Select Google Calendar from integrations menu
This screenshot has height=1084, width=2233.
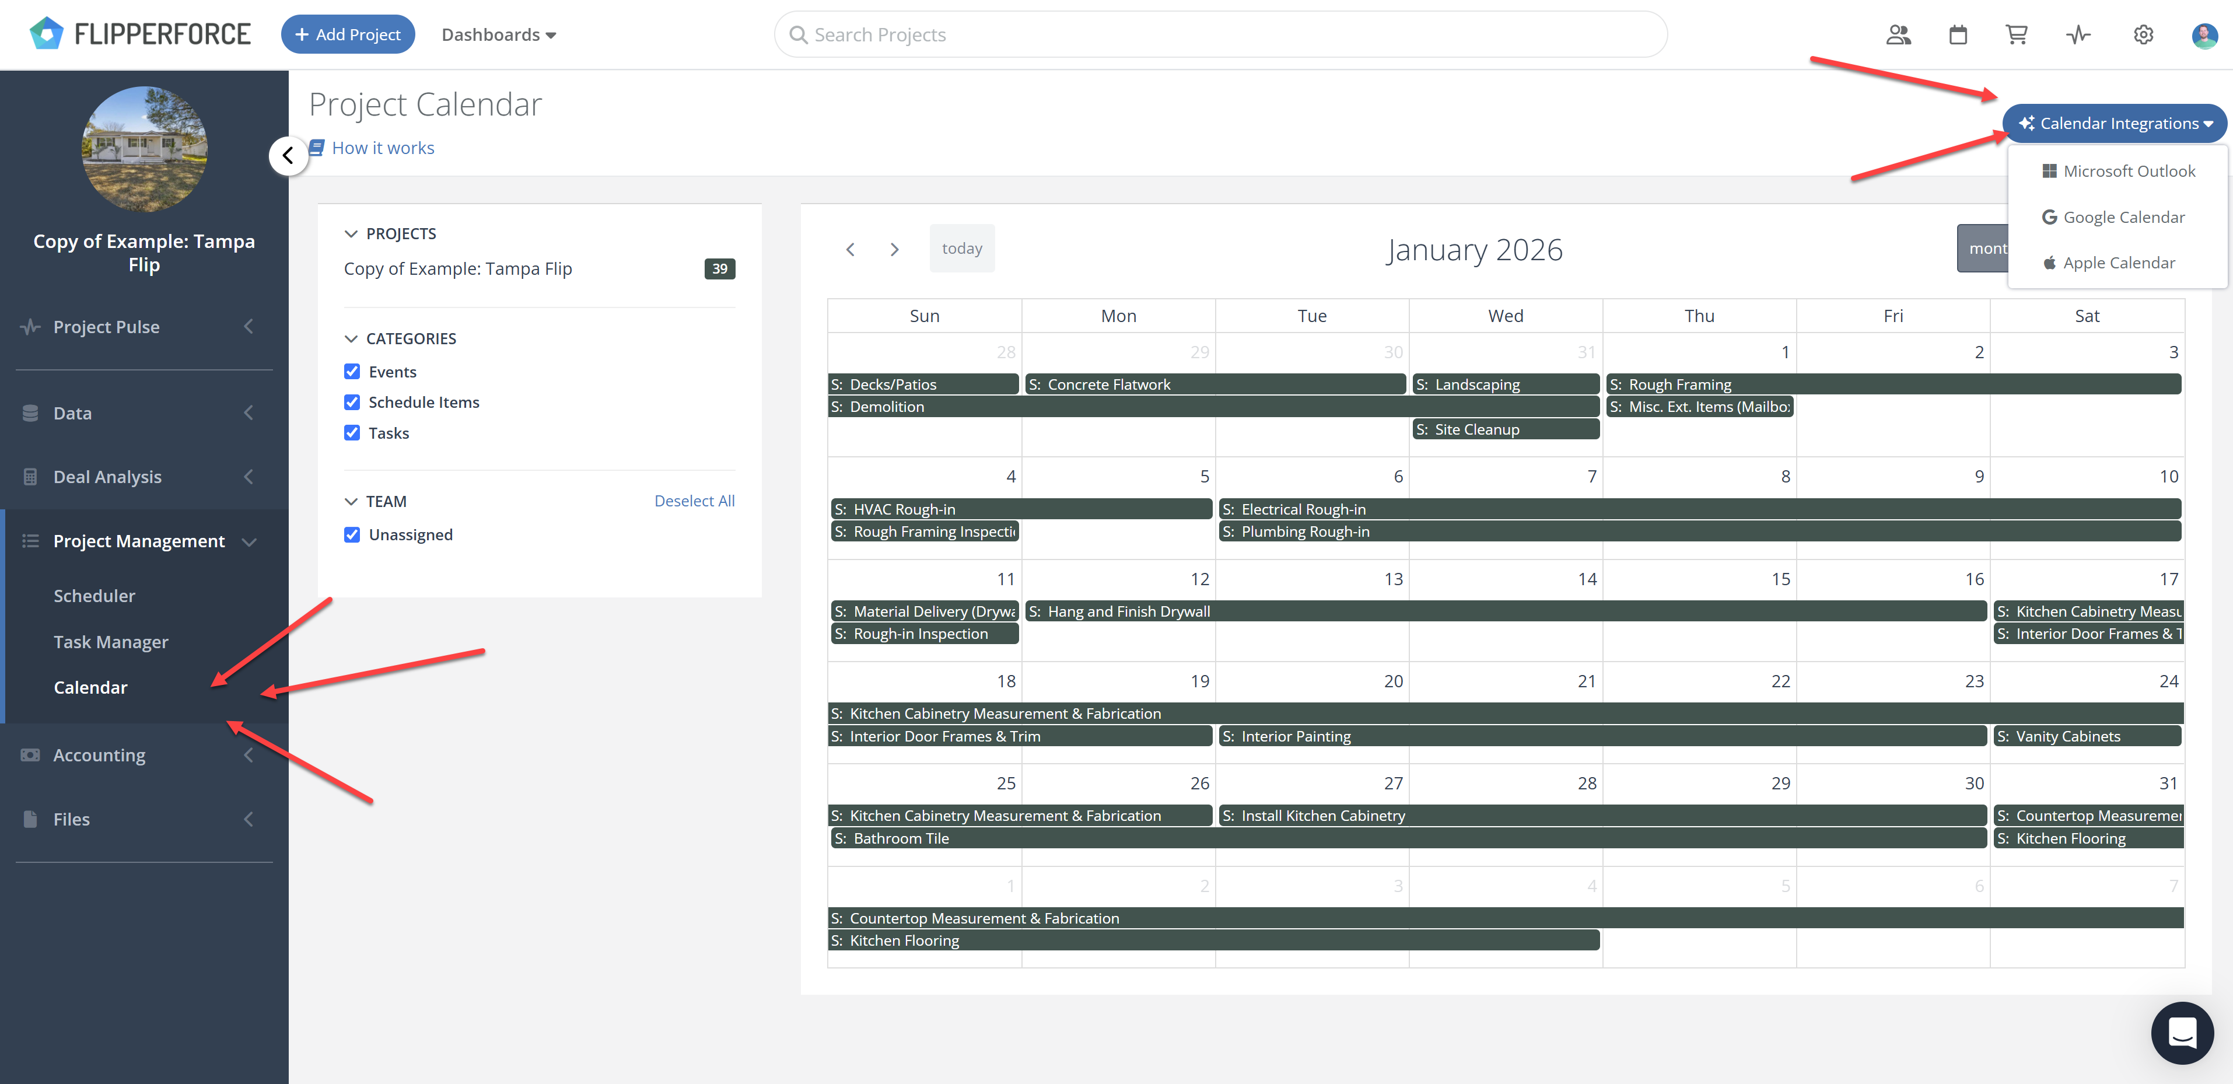[2114, 218]
